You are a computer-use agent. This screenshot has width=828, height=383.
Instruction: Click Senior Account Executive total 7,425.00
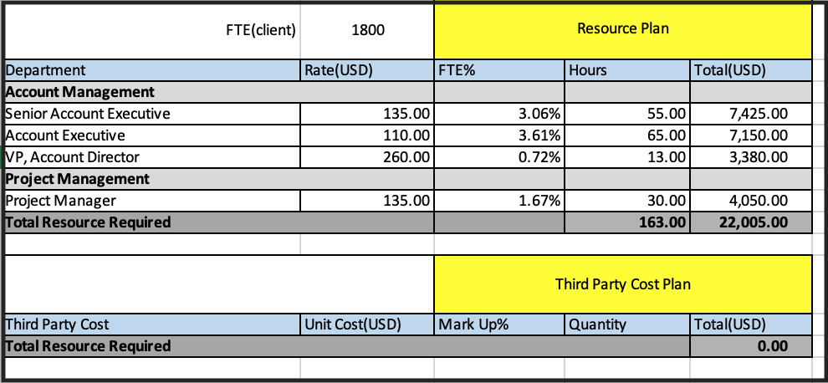click(x=751, y=114)
